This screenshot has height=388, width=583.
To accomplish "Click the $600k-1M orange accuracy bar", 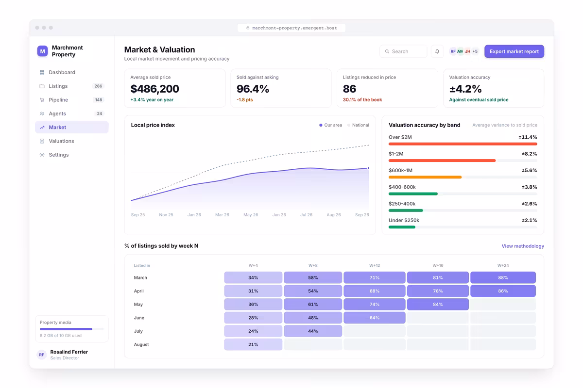I will point(425,177).
